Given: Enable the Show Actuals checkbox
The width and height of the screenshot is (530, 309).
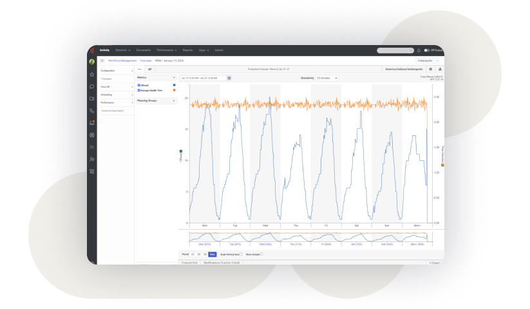Looking at the screenshot, I should [x=261, y=254].
